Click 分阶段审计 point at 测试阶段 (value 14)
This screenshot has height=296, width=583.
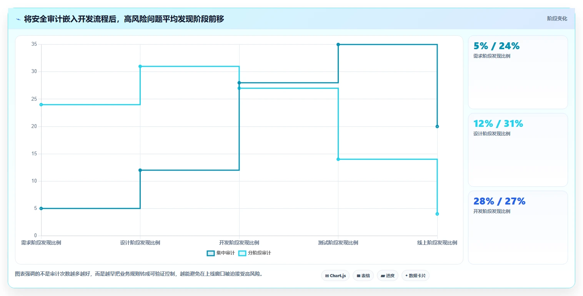pos(338,159)
